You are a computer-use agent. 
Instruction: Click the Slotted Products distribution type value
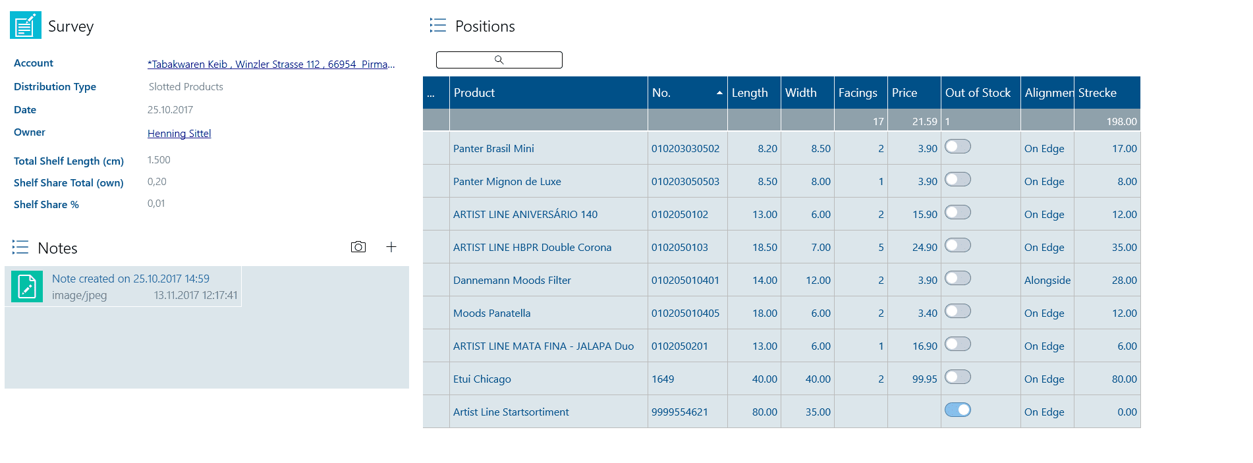(186, 86)
